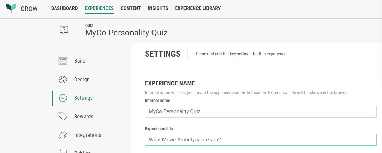Go to the Content tab
The width and height of the screenshot is (382, 153).
coord(131,8)
